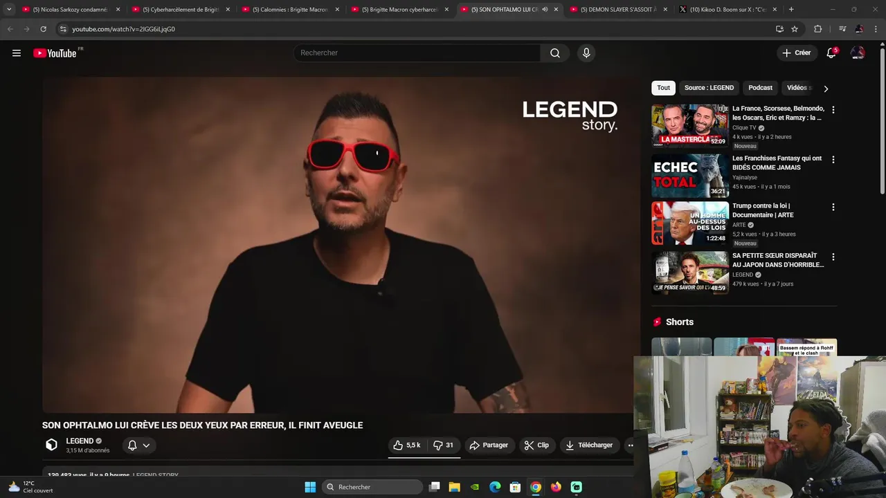The image size is (886, 498).
Task: Open the Trump ARTE documentary thumbnail
Action: click(689, 223)
